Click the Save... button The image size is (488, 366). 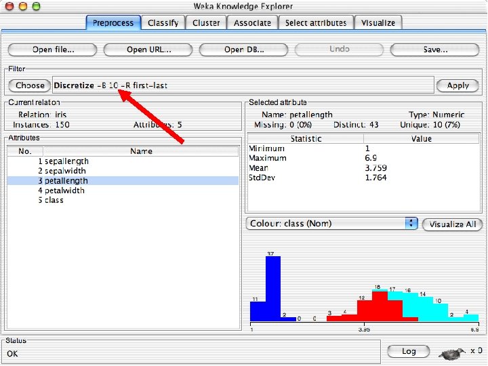pos(434,49)
